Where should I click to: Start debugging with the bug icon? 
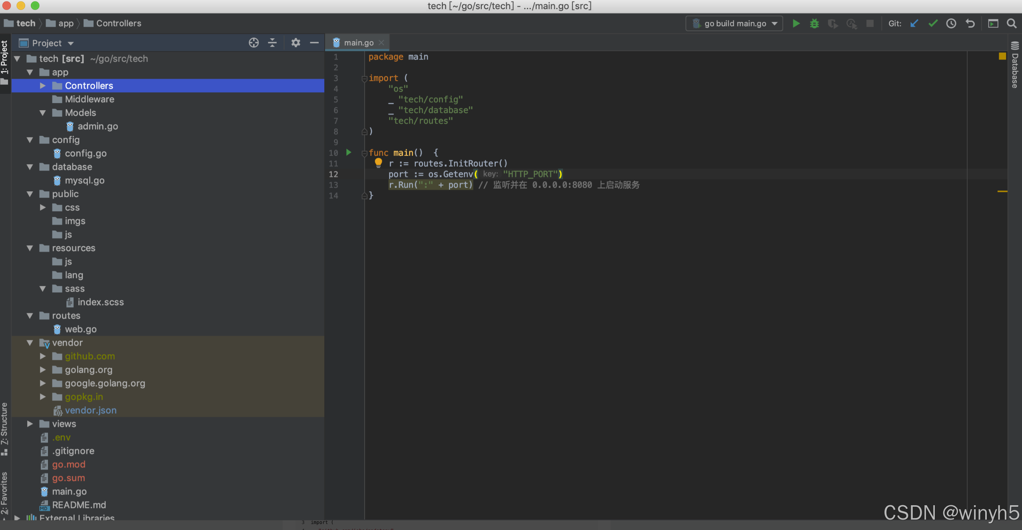[x=814, y=24]
